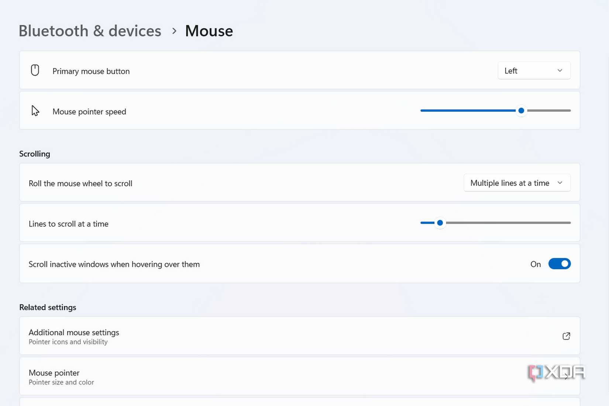The image size is (609, 406).
Task: Open Mouse pointer size and color settings
Action: [300, 376]
